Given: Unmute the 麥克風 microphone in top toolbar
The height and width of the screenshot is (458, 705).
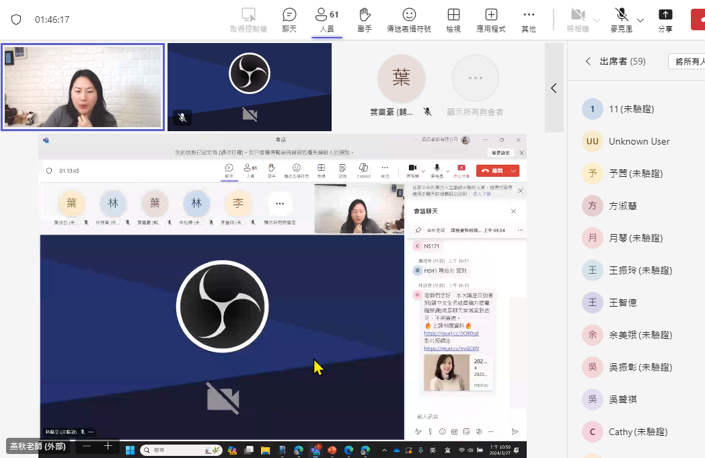Looking at the screenshot, I should 622,20.
